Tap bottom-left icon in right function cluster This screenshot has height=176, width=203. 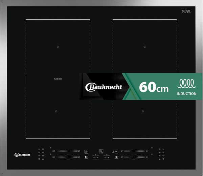coord(160,159)
